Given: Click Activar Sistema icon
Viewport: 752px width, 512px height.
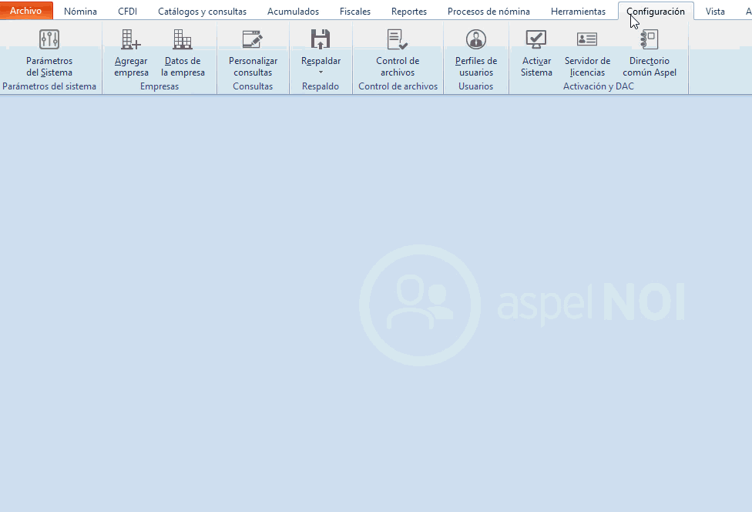Looking at the screenshot, I should pyautogui.click(x=536, y=39).
